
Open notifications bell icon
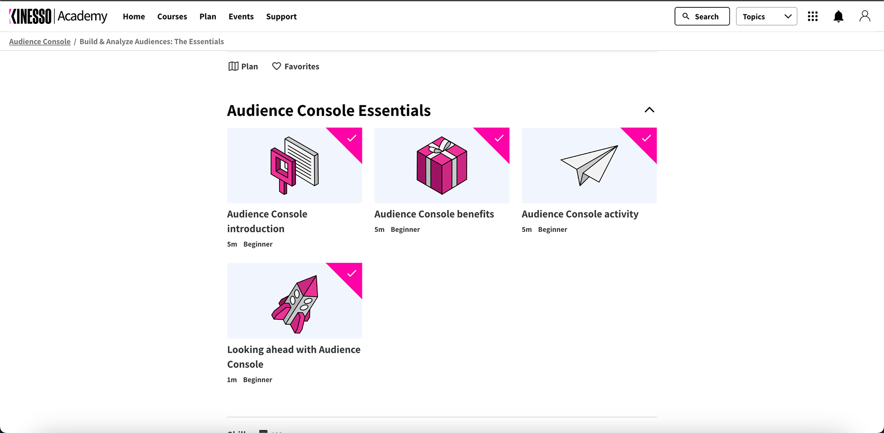(838, 17)
